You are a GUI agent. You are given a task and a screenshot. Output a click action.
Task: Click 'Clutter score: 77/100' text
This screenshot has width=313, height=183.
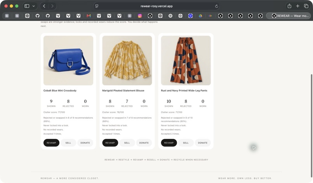tap(54, 112)
